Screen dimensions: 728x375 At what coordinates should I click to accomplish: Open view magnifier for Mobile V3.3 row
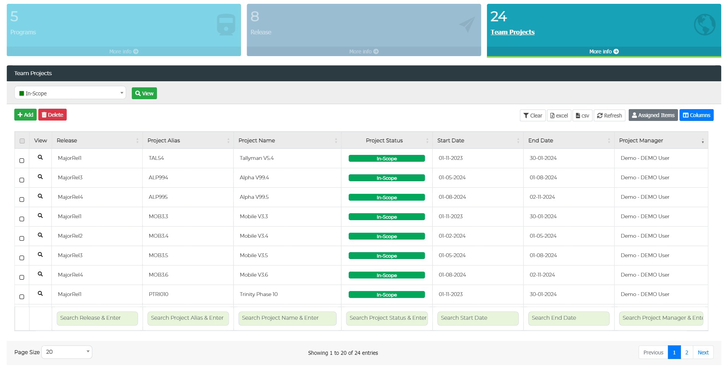click(x=40, y=216)
